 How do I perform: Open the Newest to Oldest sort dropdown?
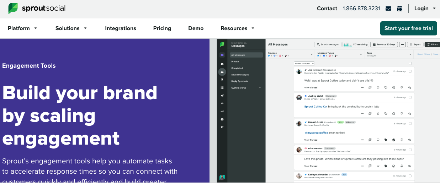pos(304,63)
